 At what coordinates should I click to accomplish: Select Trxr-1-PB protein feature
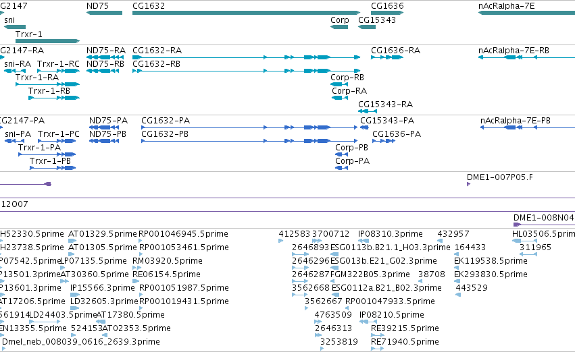coord(53,168)
